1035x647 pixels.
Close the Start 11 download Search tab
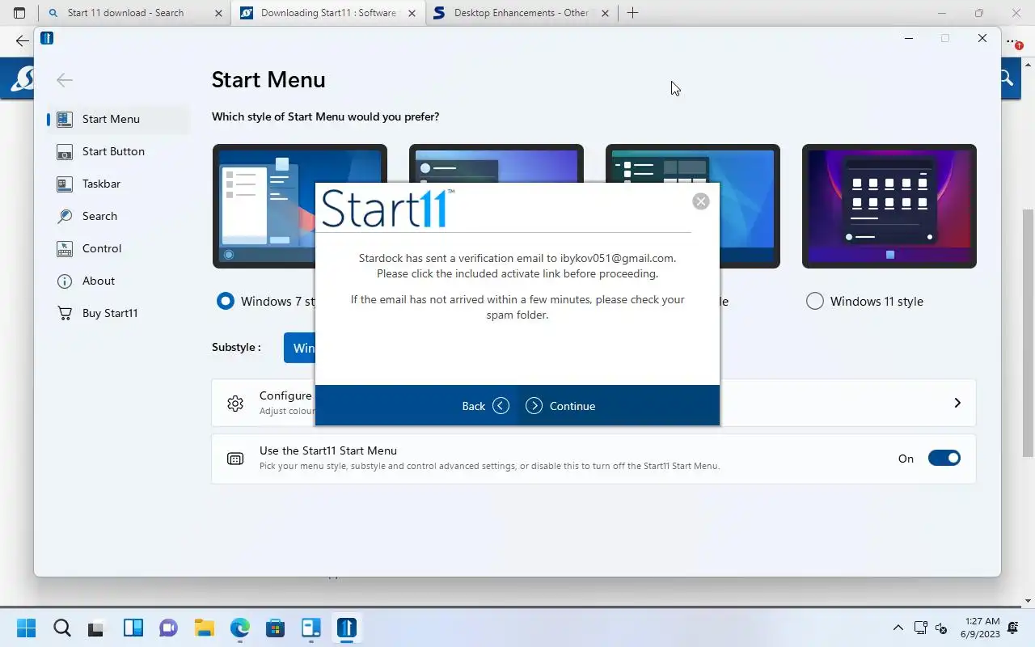(x=218, y=13)
